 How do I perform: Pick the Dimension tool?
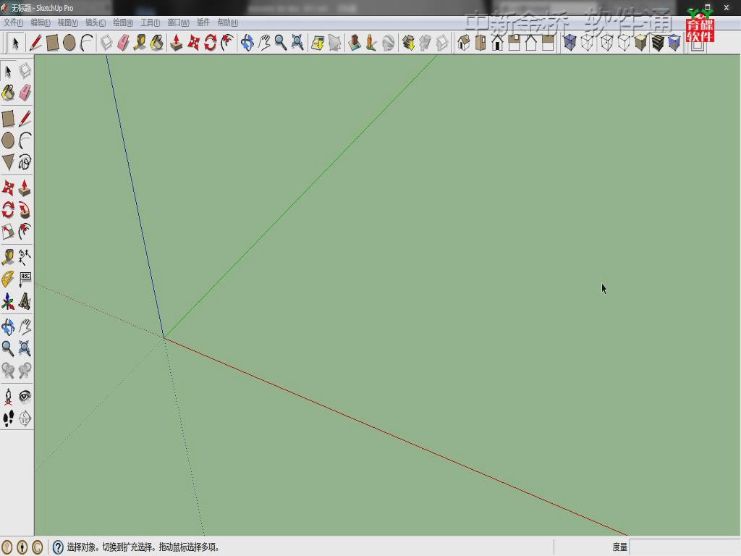[x=25, y=257]
